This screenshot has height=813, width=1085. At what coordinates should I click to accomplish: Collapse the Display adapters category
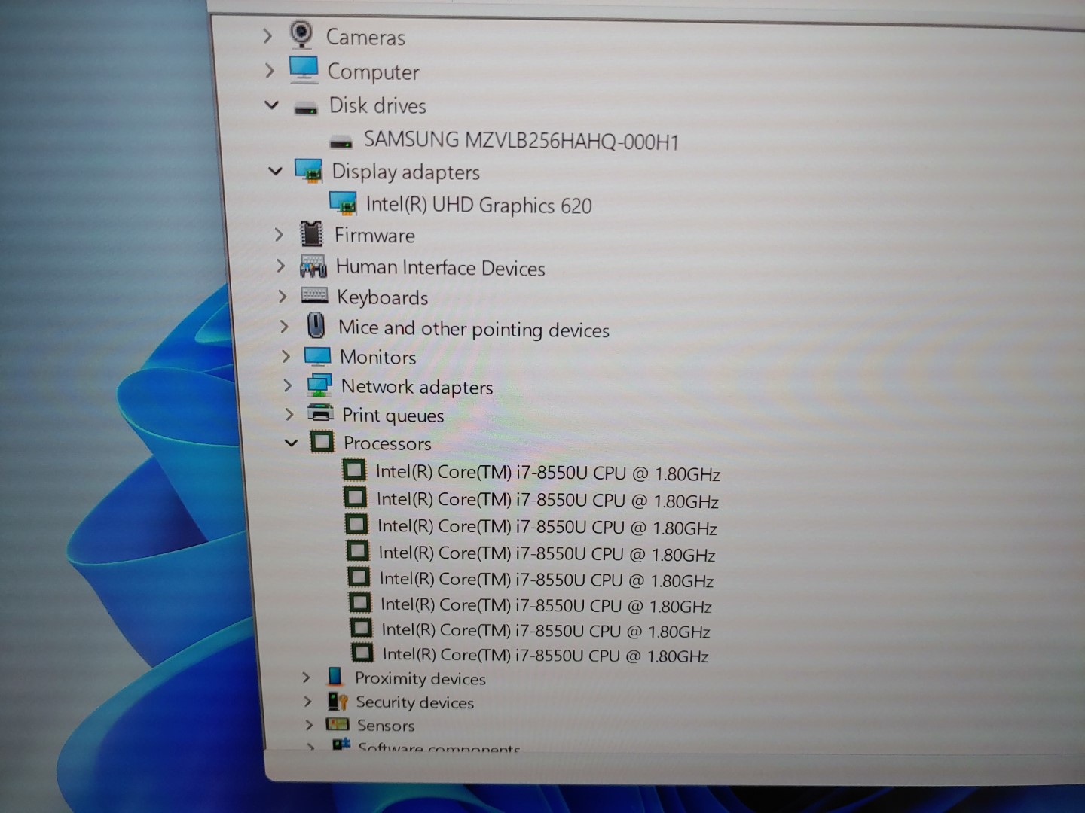pyautogui.click(x=275, y=171)
